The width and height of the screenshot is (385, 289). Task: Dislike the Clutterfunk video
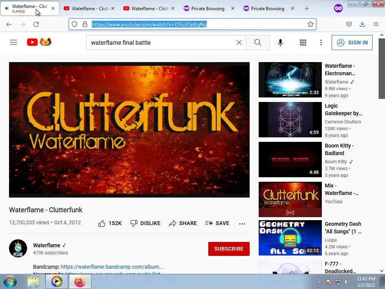click(145, 223)
